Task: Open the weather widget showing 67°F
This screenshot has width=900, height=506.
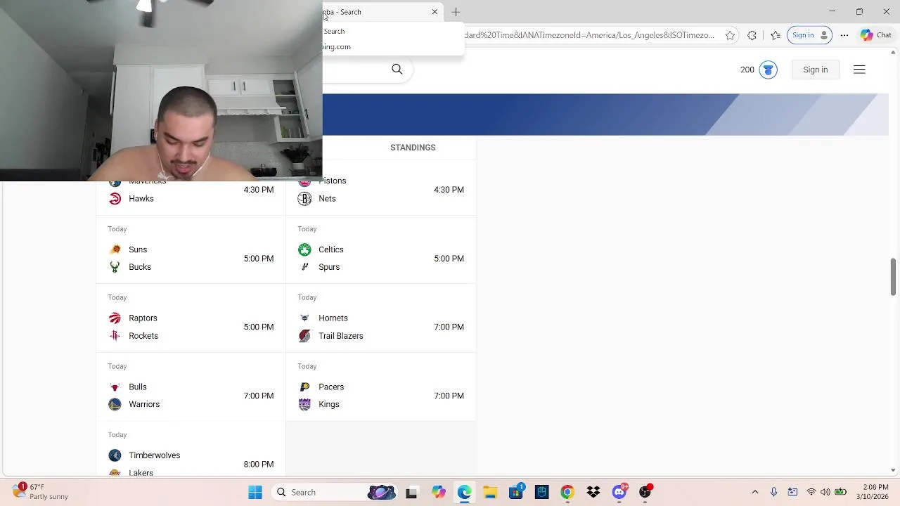Action: click(x=41, y=492)
